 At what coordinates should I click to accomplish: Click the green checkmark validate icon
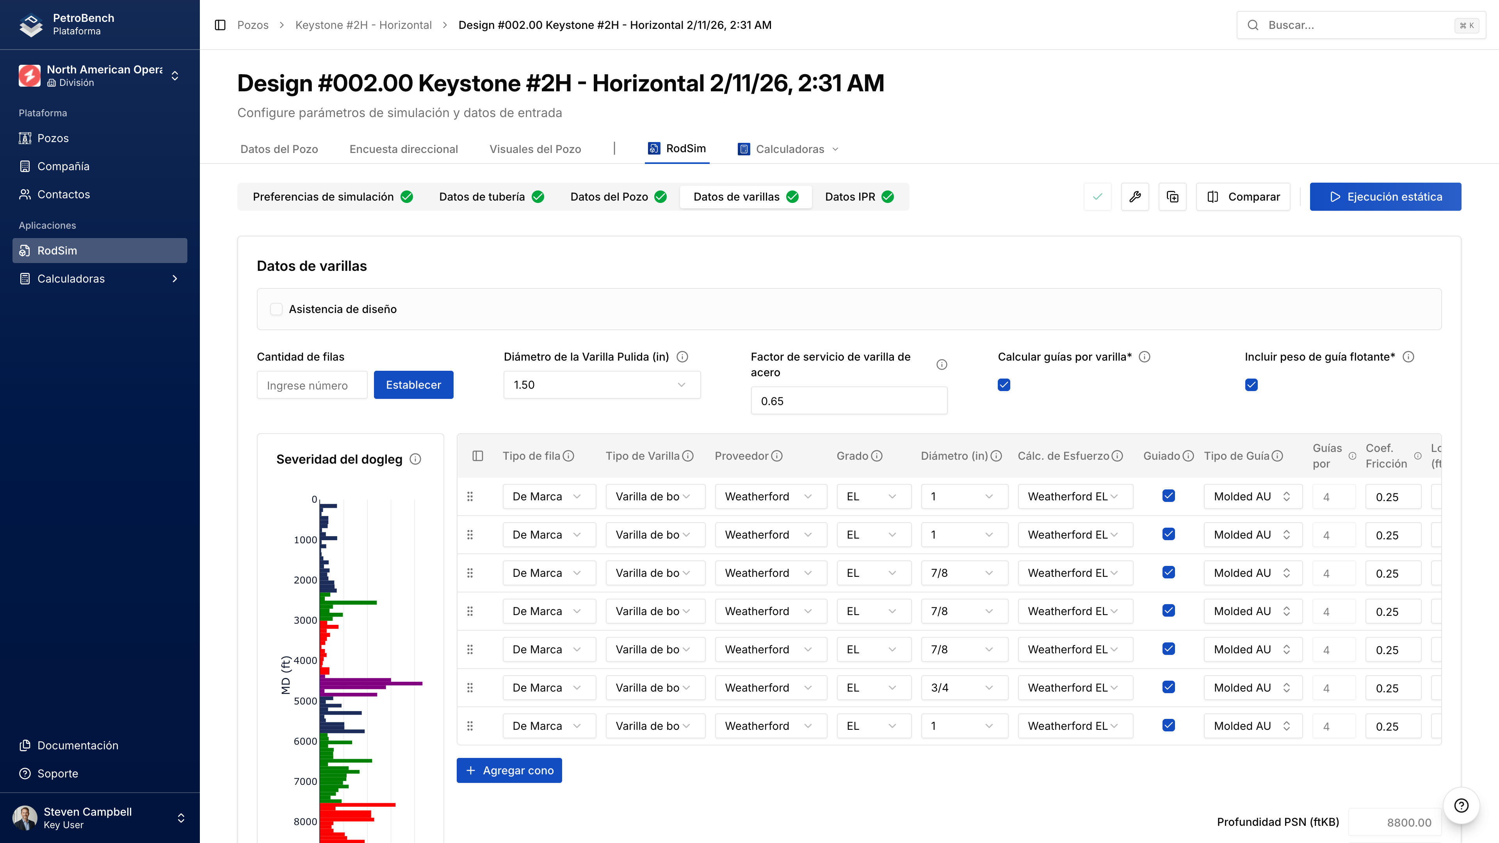(1097, 197)
